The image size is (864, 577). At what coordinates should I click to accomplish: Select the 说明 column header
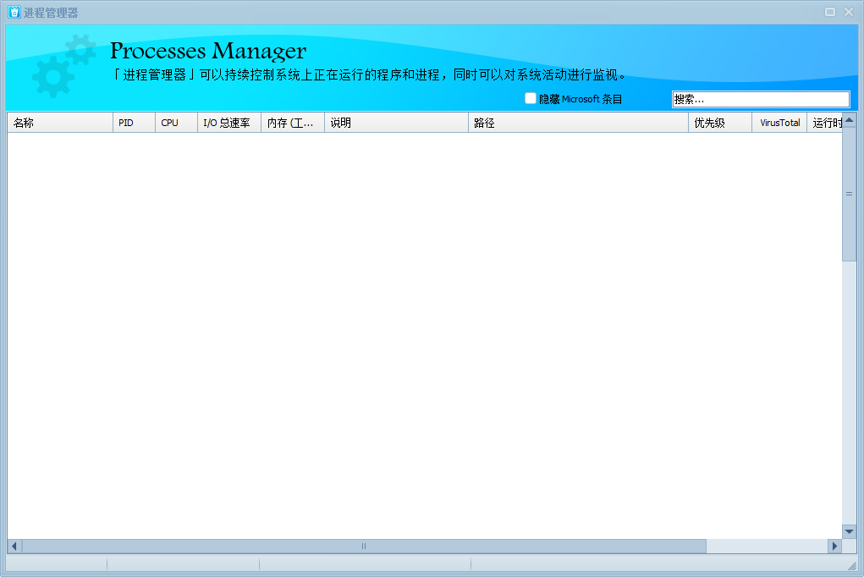click(x=396, y=123)
